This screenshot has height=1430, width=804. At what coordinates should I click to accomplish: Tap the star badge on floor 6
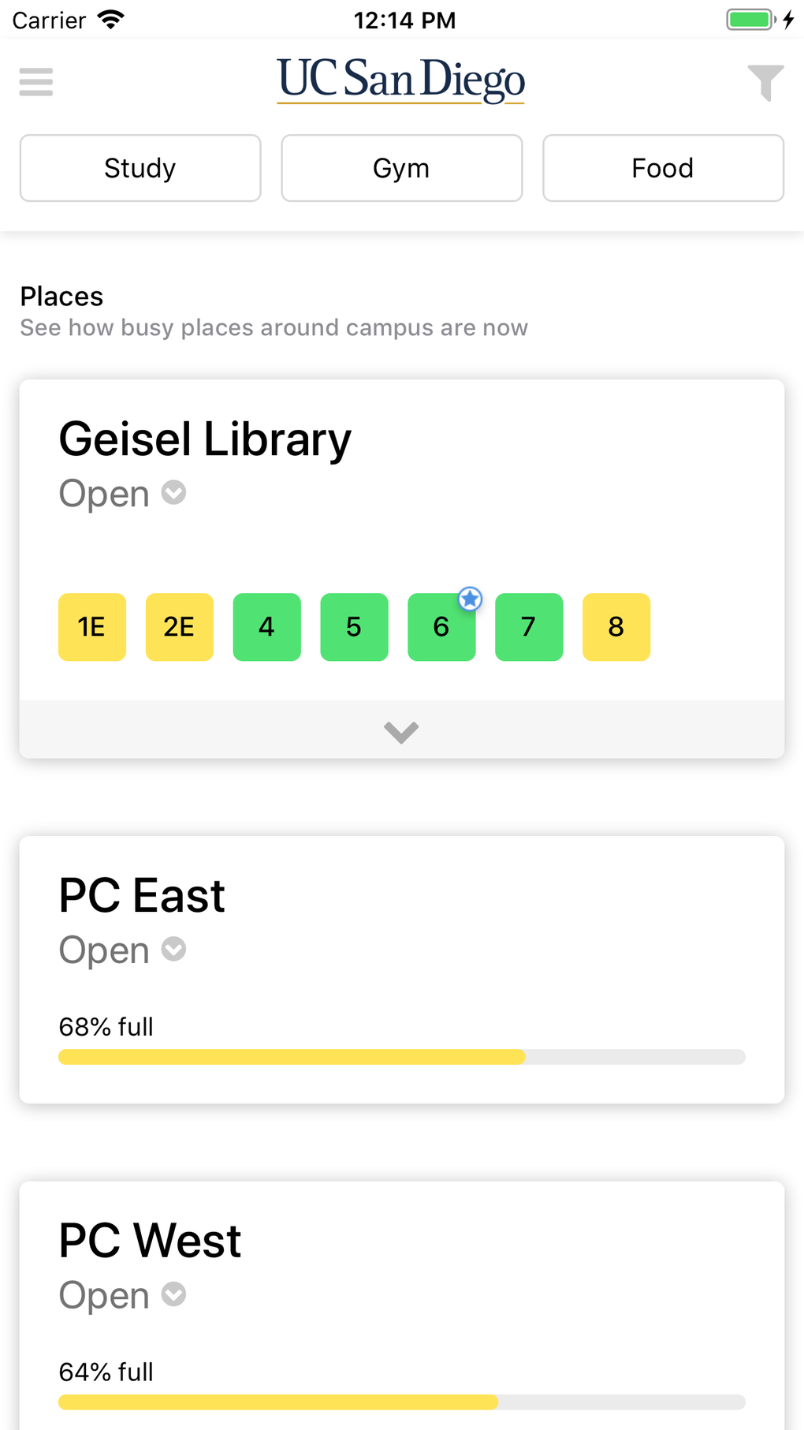471,599
